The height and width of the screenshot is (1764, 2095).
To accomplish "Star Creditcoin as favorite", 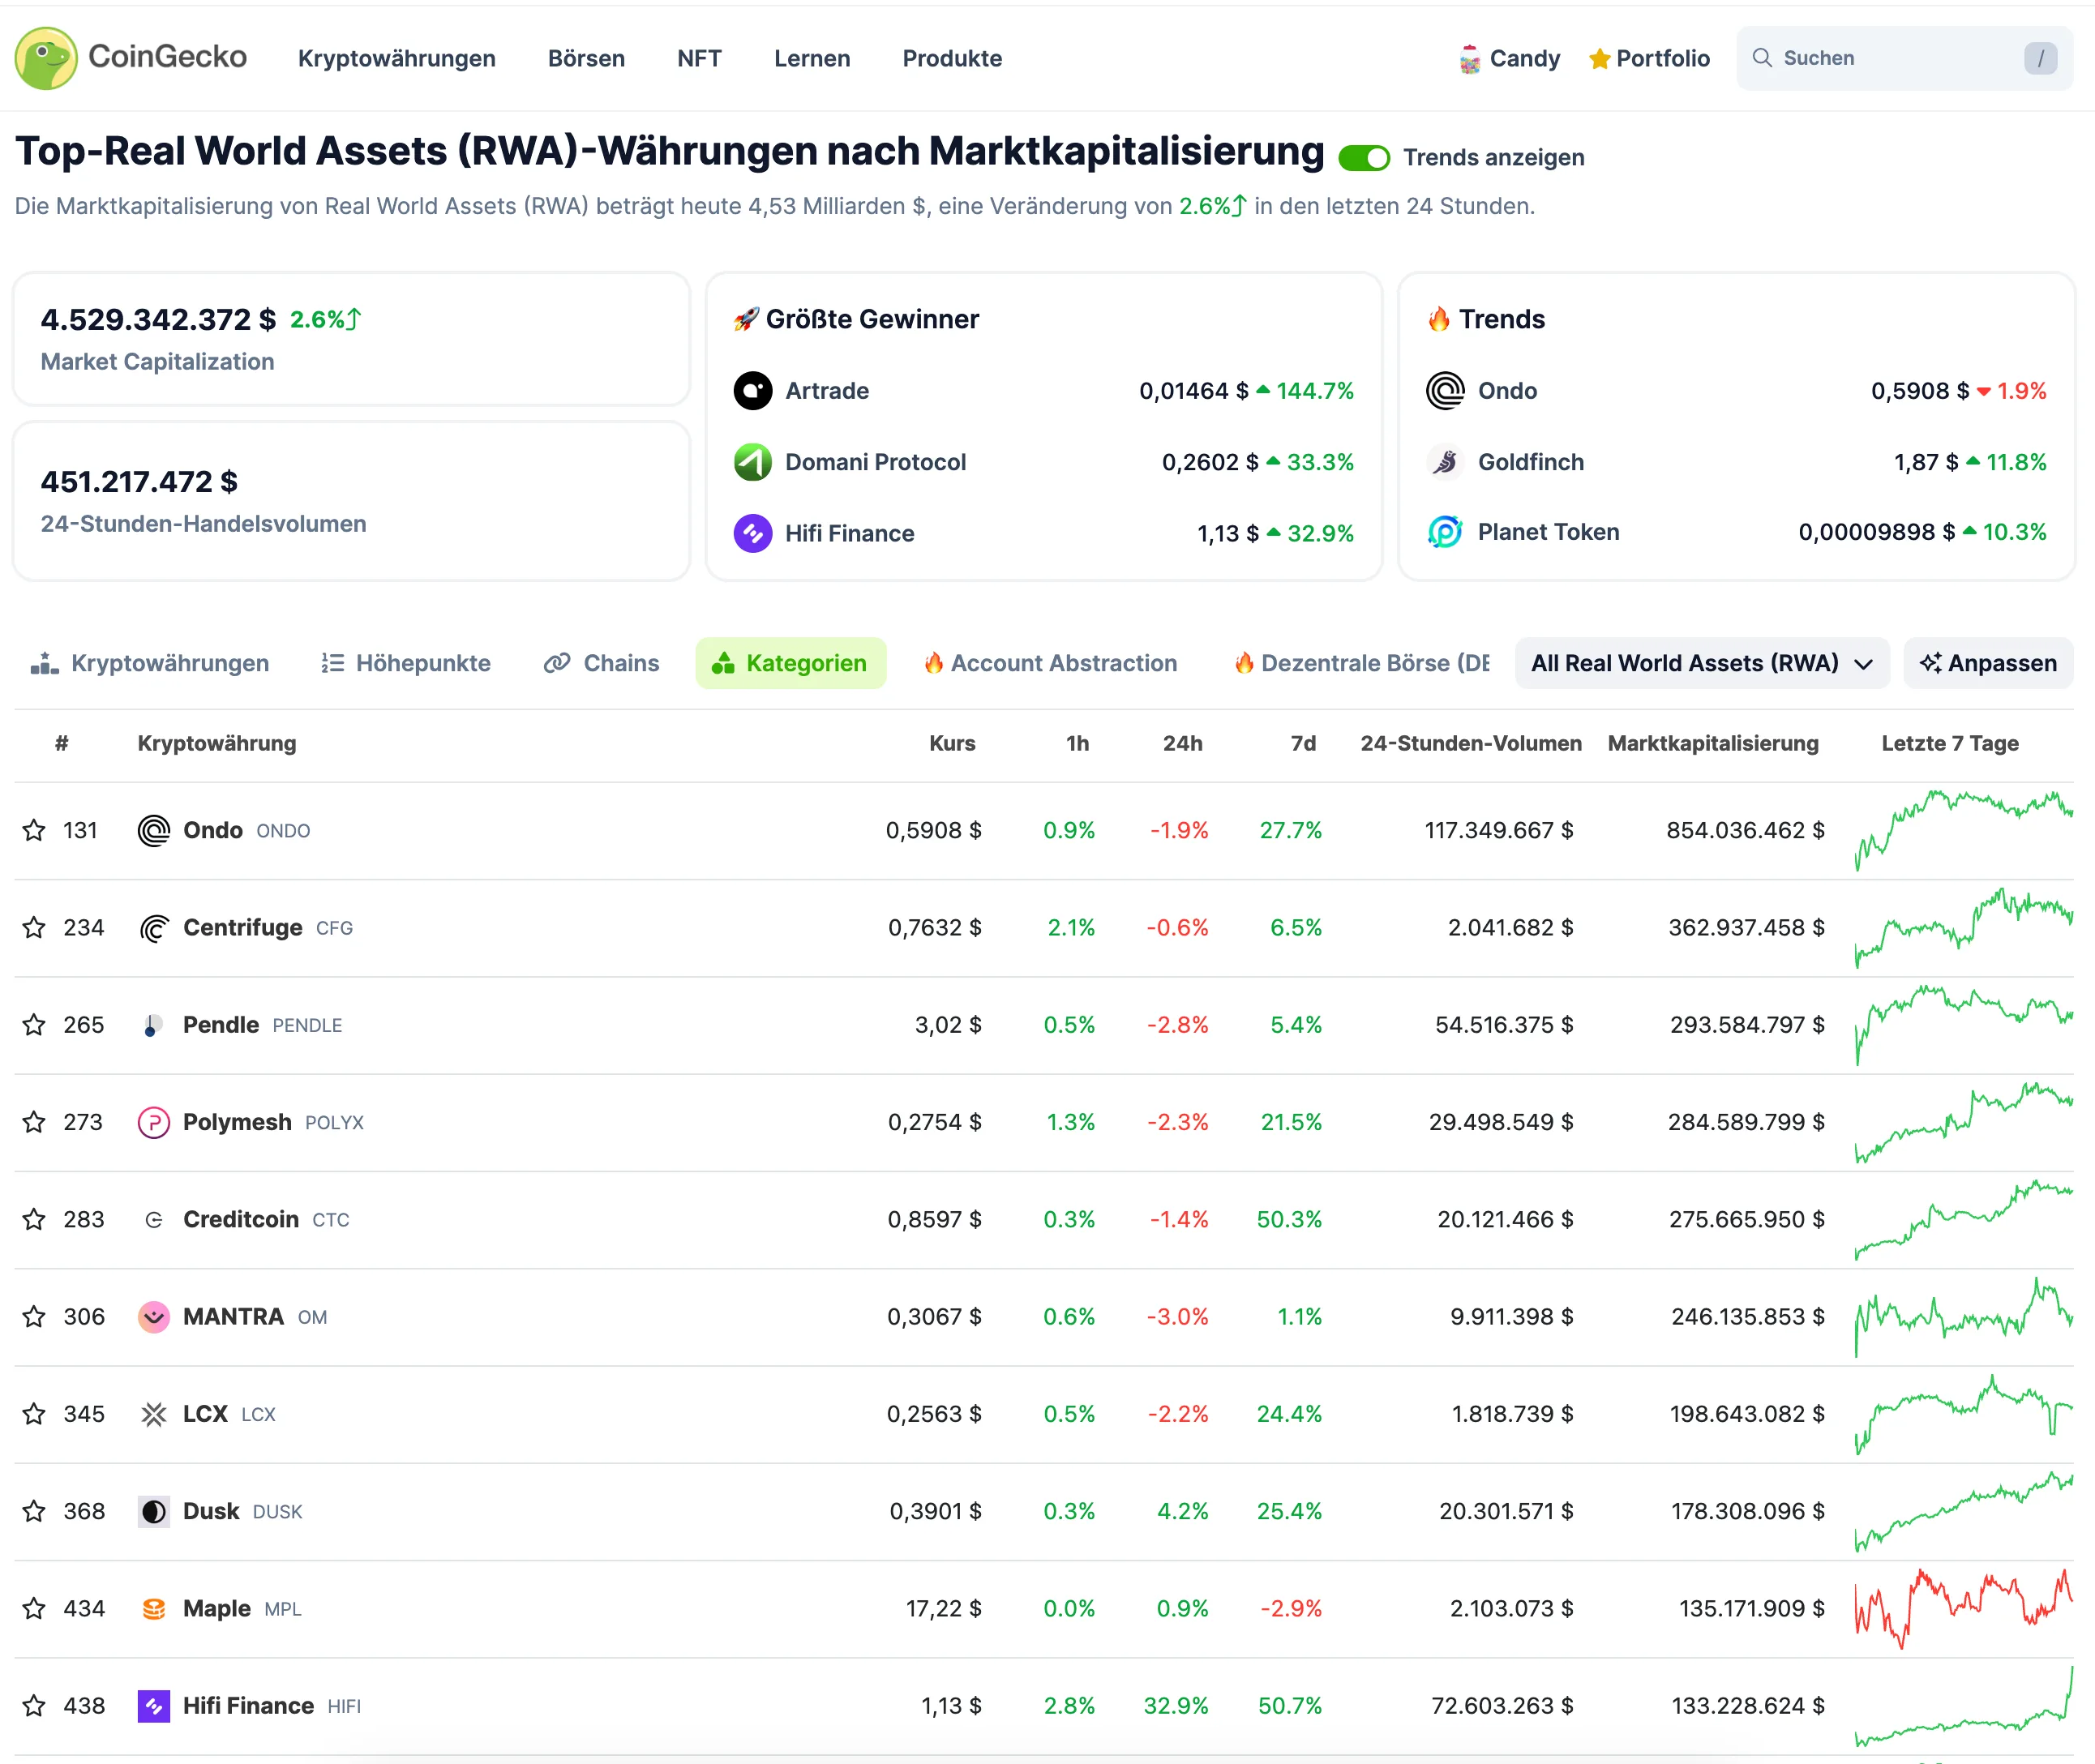I will [34, 1219].
